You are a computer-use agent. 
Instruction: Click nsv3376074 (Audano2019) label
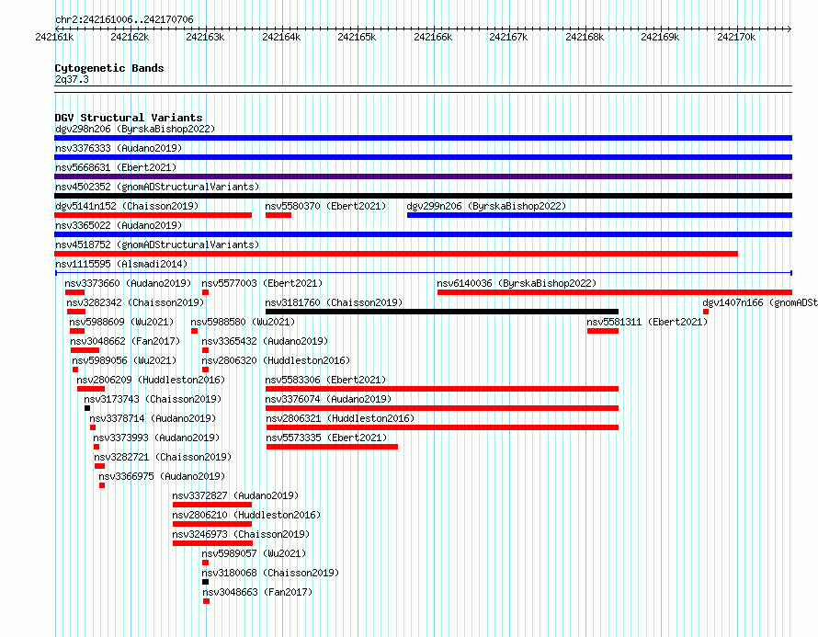(329, 399)
